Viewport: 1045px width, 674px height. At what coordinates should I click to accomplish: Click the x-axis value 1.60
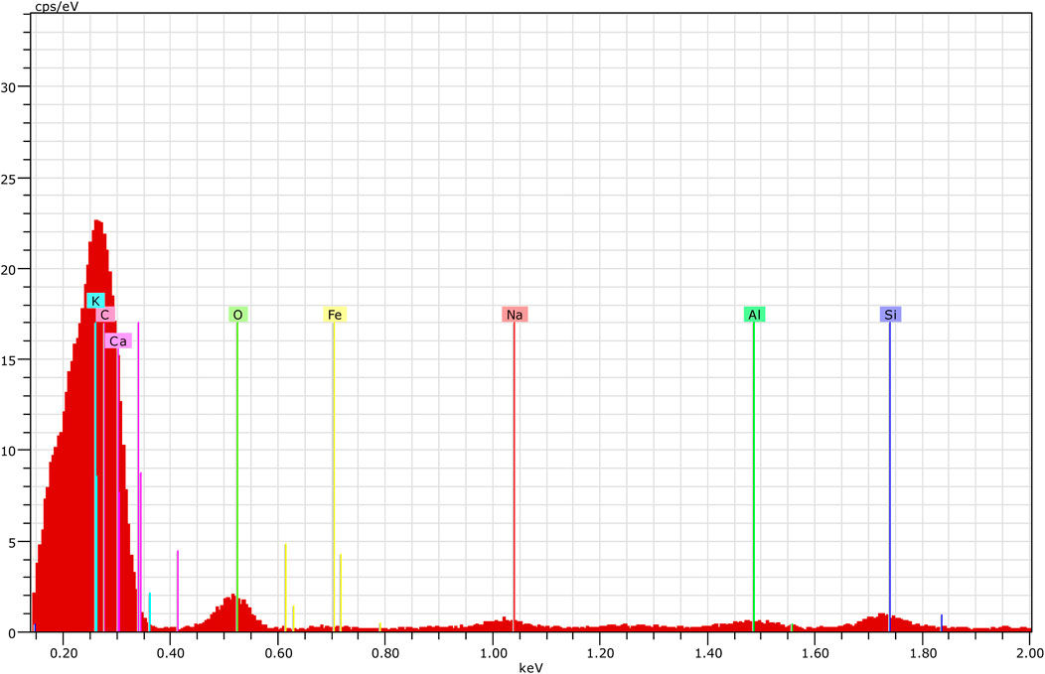[816, 653]
